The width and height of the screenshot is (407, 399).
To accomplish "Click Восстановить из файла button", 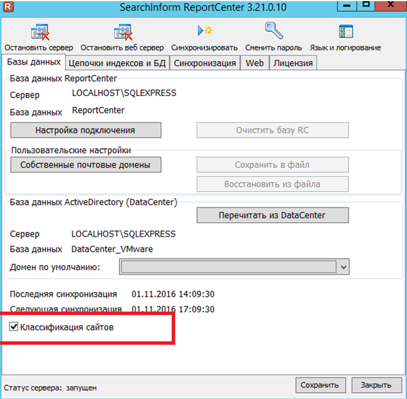I will [272, 185].
